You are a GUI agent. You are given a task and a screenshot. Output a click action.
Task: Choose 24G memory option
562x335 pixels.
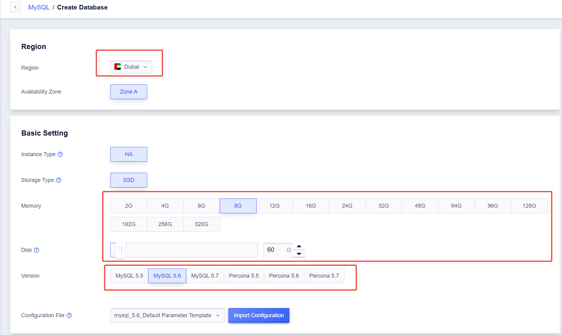[x=347, y=206]
